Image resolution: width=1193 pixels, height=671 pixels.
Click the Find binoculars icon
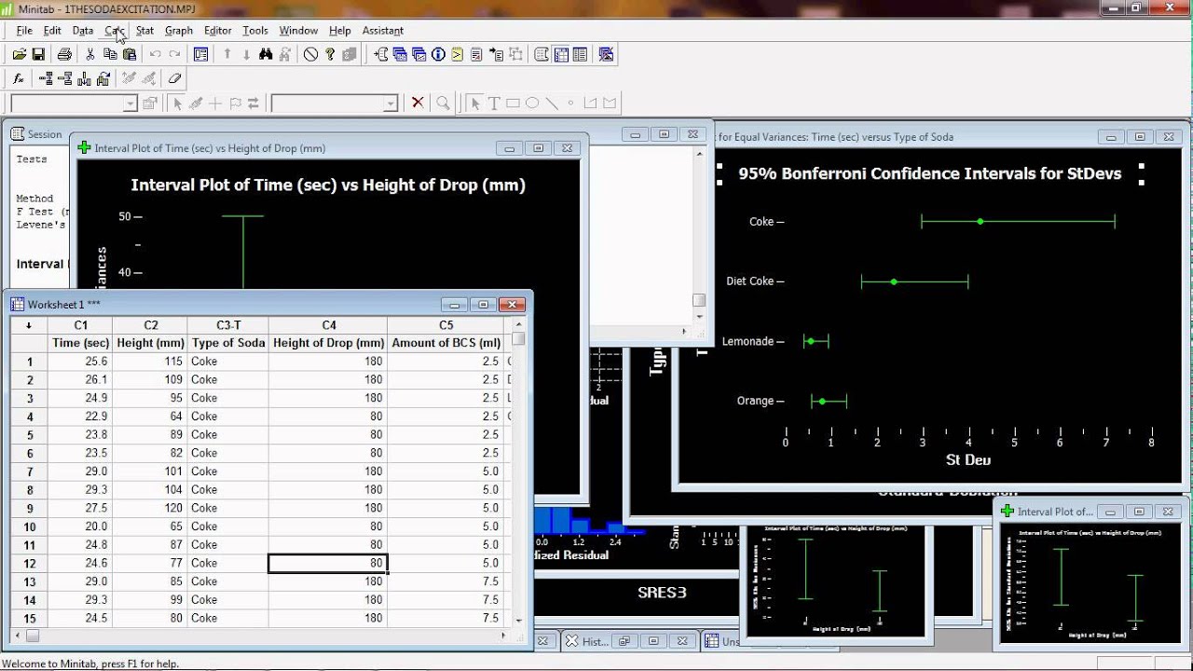266,55
